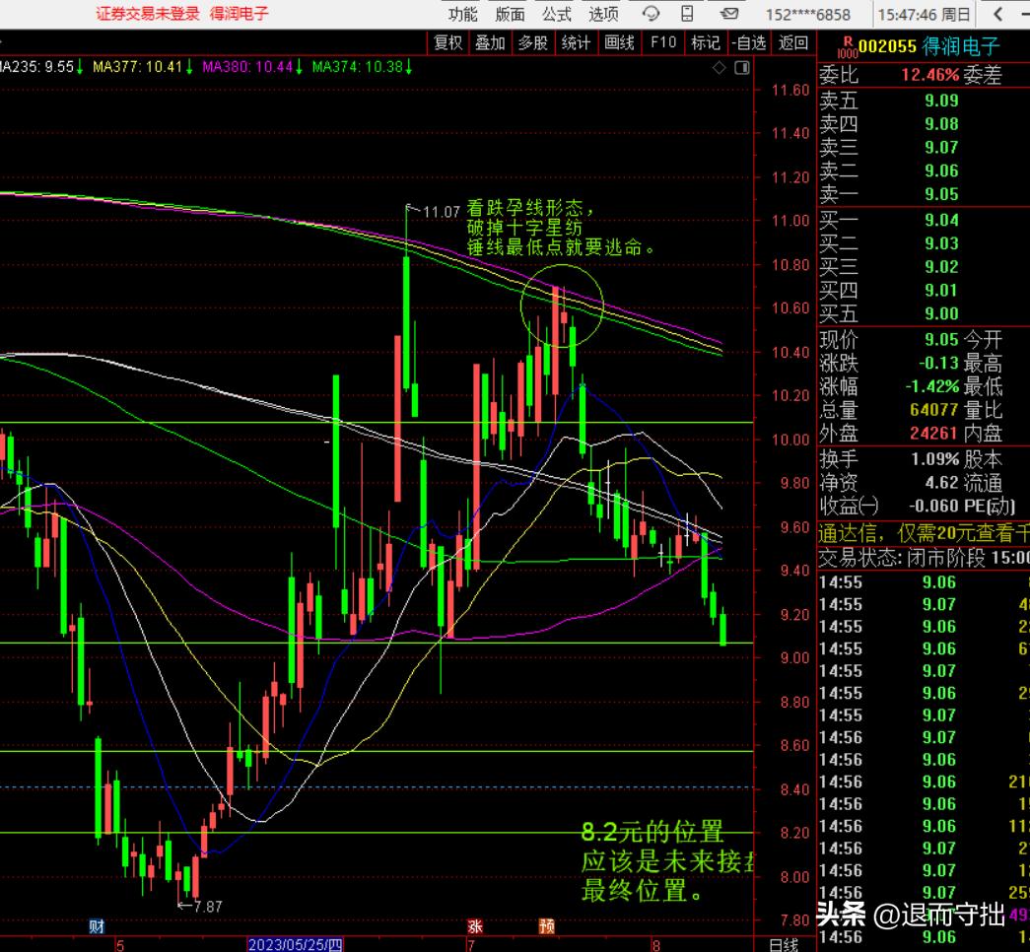Image resolution: width=1030 pixels, height=952 pixels.
Task: Click the 11.60 price axis label
Action: click(790, 90)
